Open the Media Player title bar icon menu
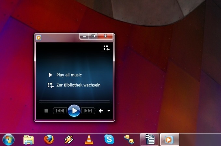 (39, 37)
